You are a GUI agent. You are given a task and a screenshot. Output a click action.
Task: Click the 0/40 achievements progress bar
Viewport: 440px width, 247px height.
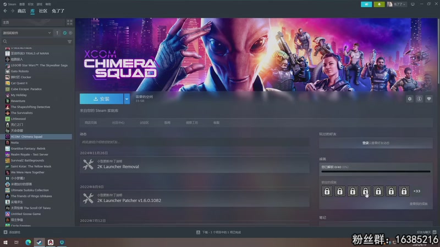tap(376, 171)
